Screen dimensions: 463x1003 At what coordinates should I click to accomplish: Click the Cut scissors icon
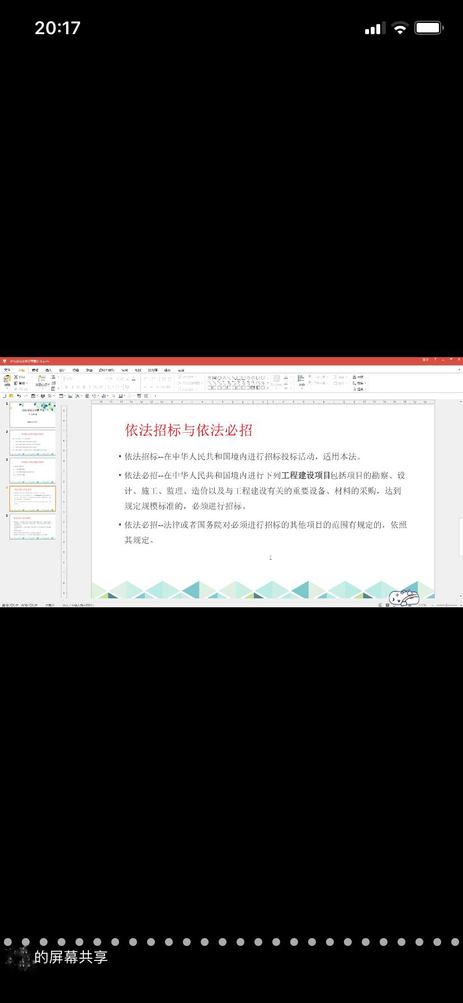16,377
